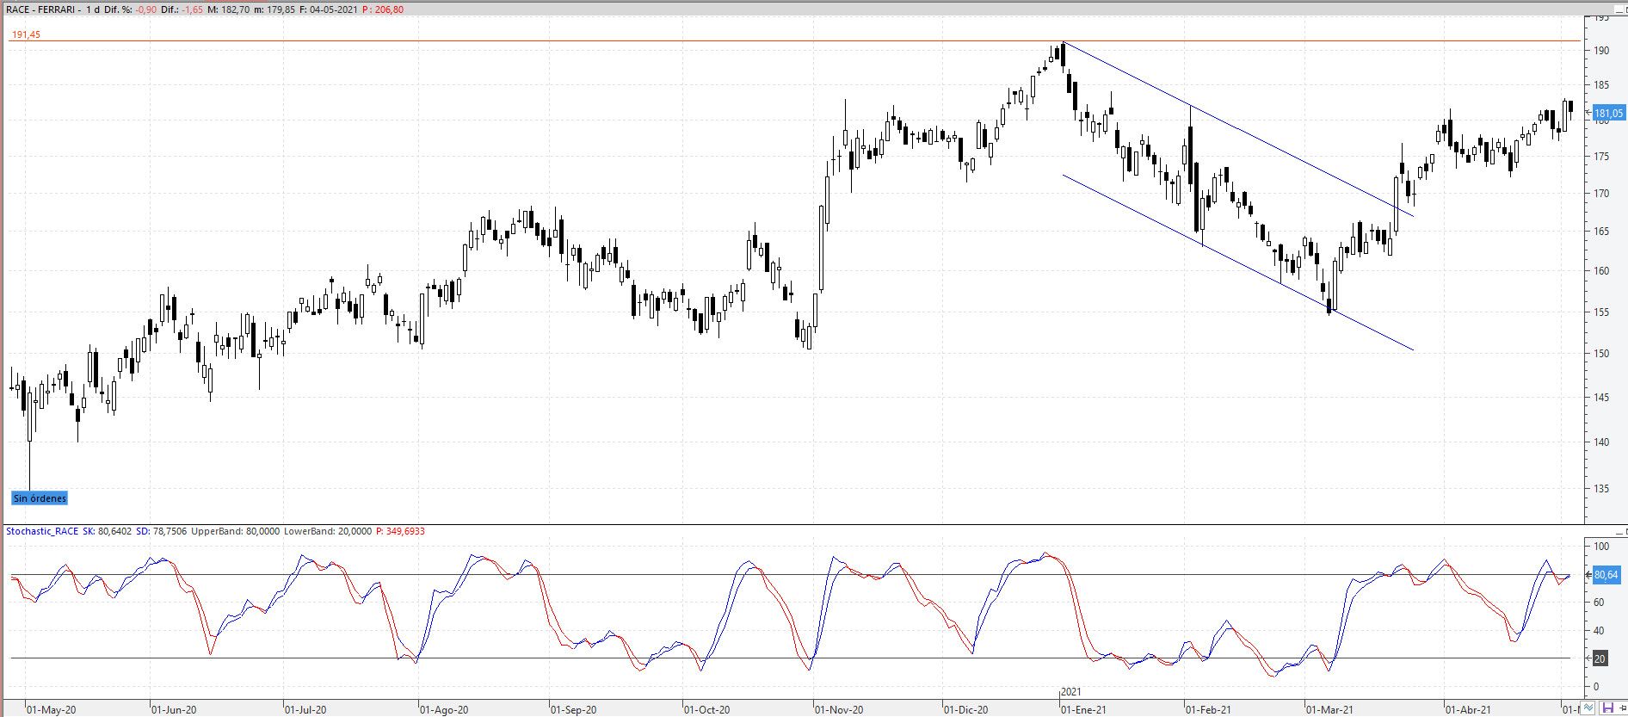Click the 181,05 current price tag
This screenshot has height=717, width=1628.
[x=1608, y=113]
